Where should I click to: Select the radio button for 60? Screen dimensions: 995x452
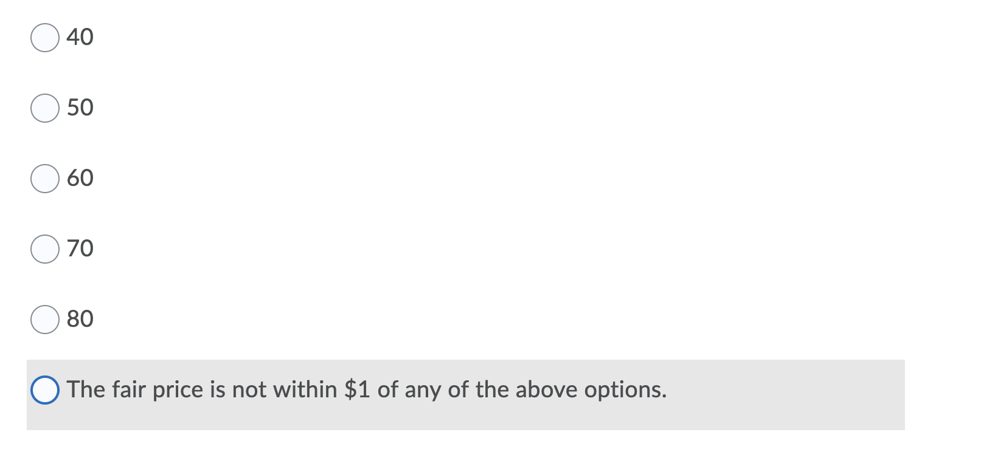(x=44, y=179)
